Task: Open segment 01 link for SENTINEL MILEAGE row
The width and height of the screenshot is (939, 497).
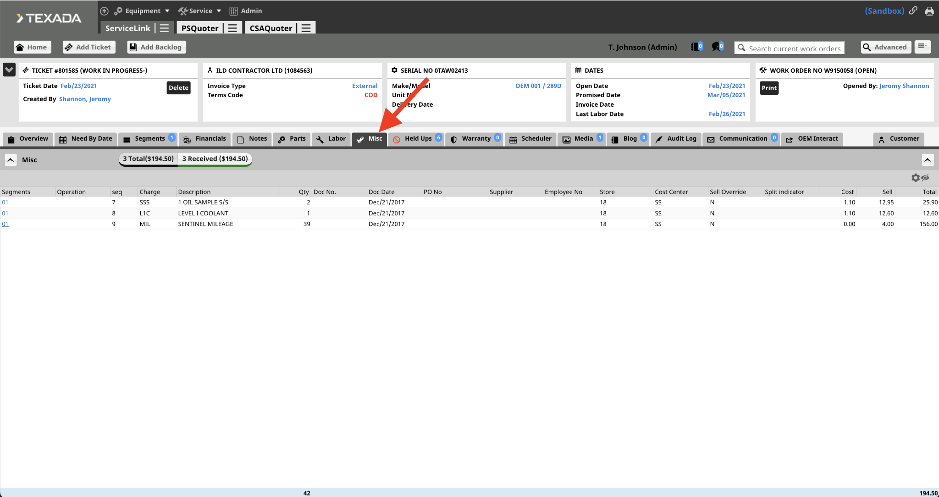Action: pyautogui.click(x=5, y=224)
